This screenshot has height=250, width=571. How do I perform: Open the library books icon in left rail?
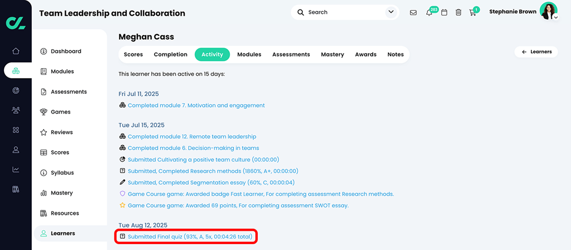click(16, 189)
